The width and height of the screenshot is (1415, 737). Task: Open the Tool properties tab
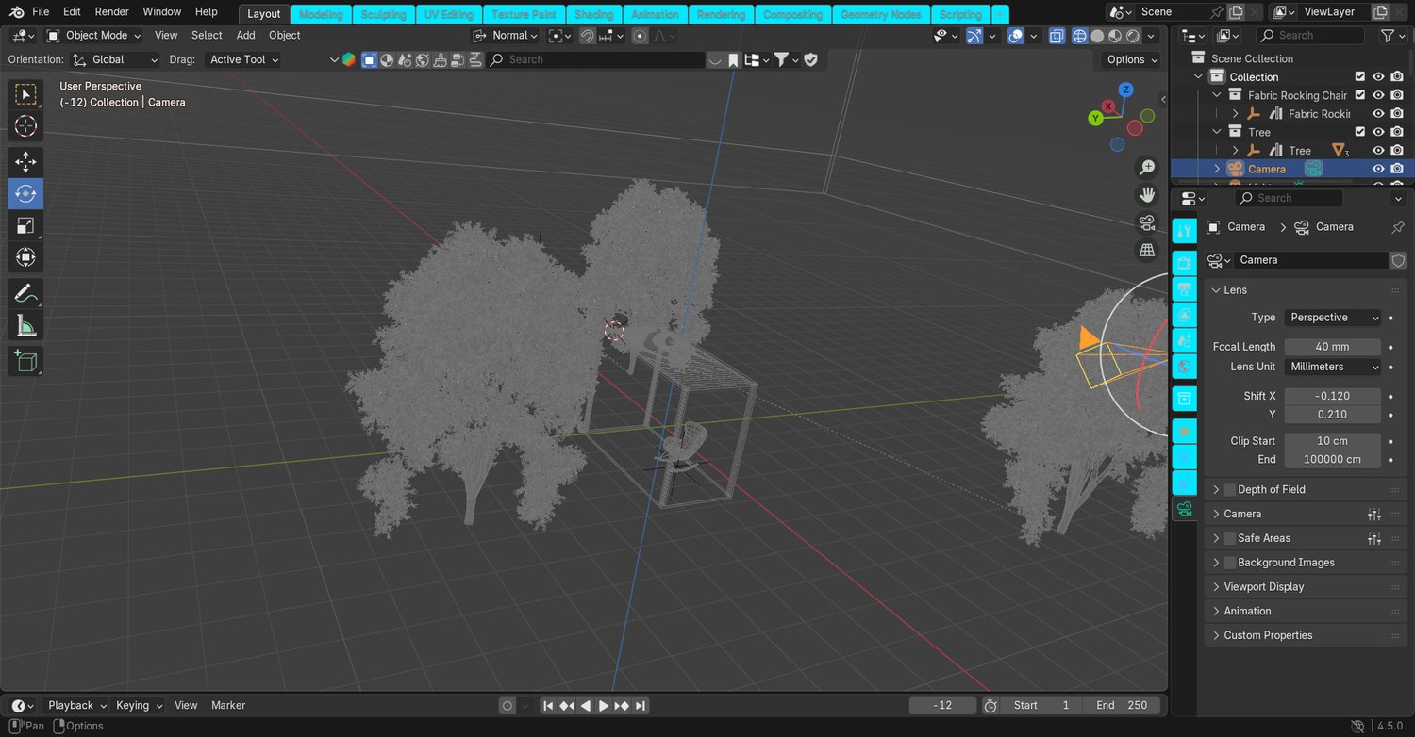pos(1185,231)
